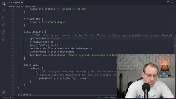Click the targetSdkVersion value 28
This screenshot has height=99, width=176.
point(56,45)
